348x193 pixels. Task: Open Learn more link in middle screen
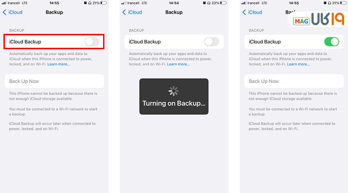click(x=178, y=64)
